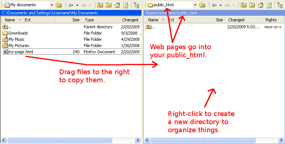The height and width of the screenshot is (144, 285).
Task: Sort local files by Changed column
Action: (x=130, y=20)
